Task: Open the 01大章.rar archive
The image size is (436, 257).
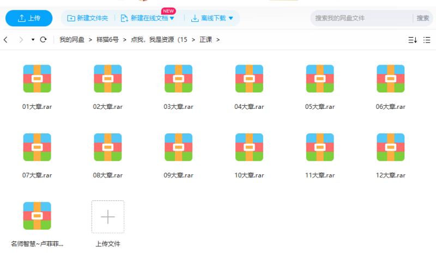Action: point(37,79)
